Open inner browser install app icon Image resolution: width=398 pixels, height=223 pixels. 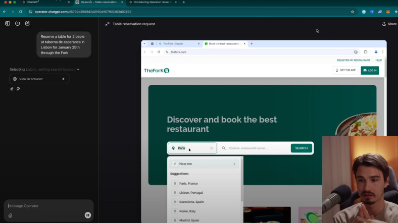coord(356,52)
